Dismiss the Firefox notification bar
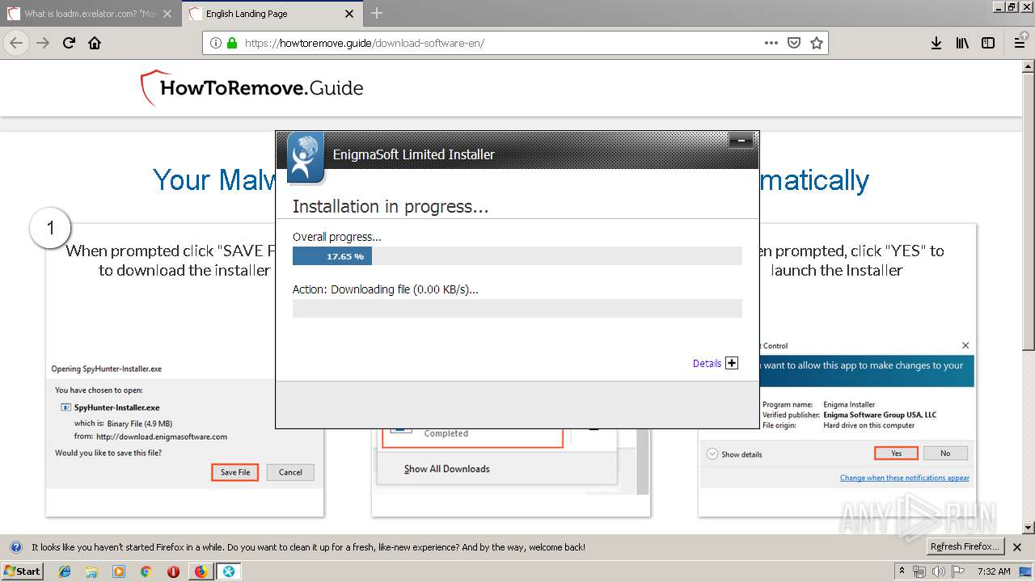This screenshot has width=1035, height=582. (1017, 547)
